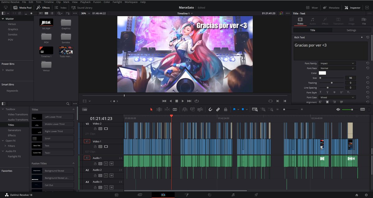Click the Replace Clip toolbar icon
Viewport: 373px width, 198px height.
tap(200, 109)
